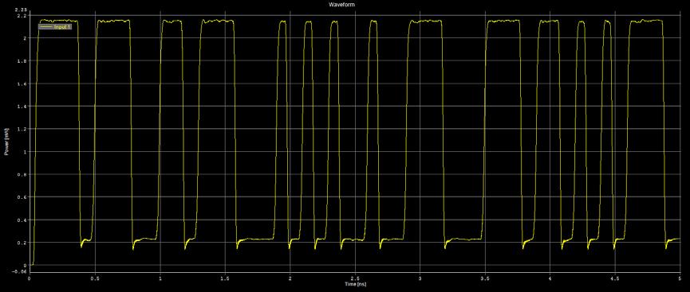This screenshot has width=690, height=292.
Task: Click the Power [mW] vertical axis label
Action: click(6, 142)
